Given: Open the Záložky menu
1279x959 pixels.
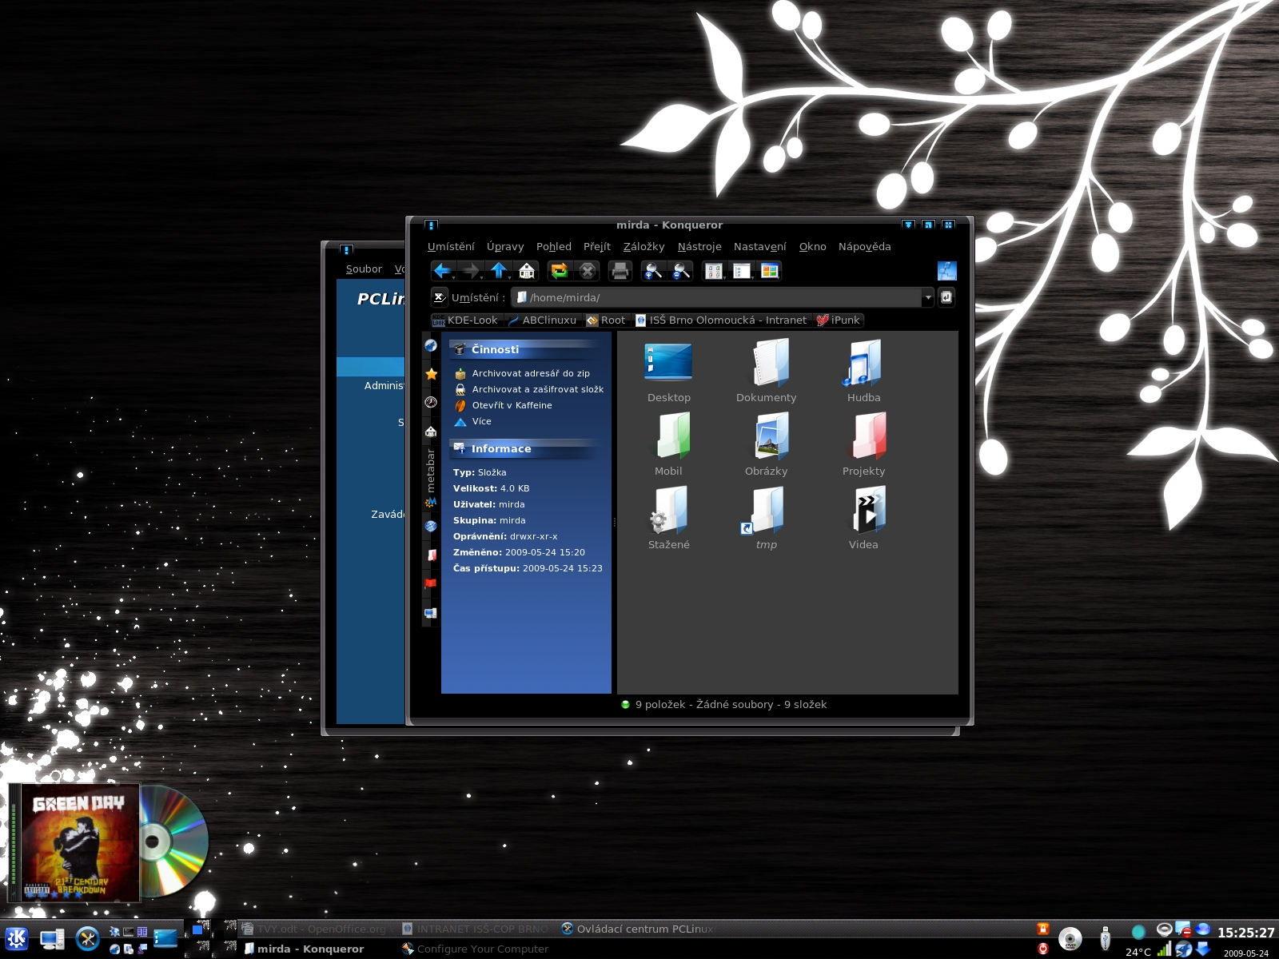Looking at the screenshot, I should 643,247.
